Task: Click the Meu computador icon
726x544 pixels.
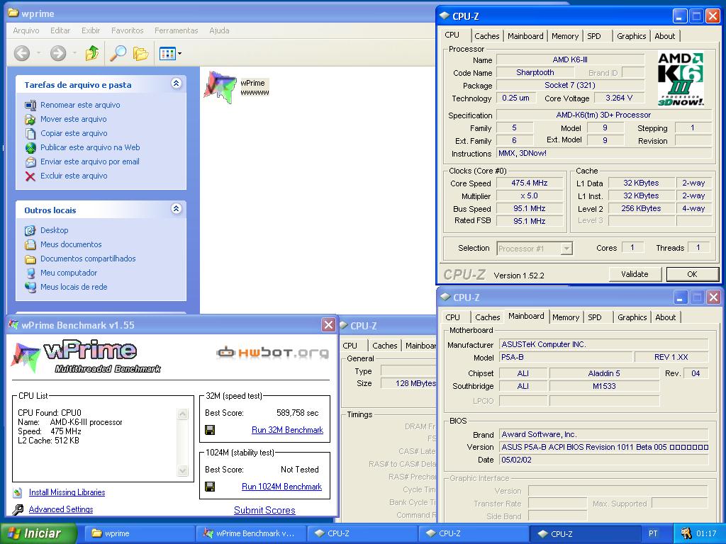Action: 30,273
